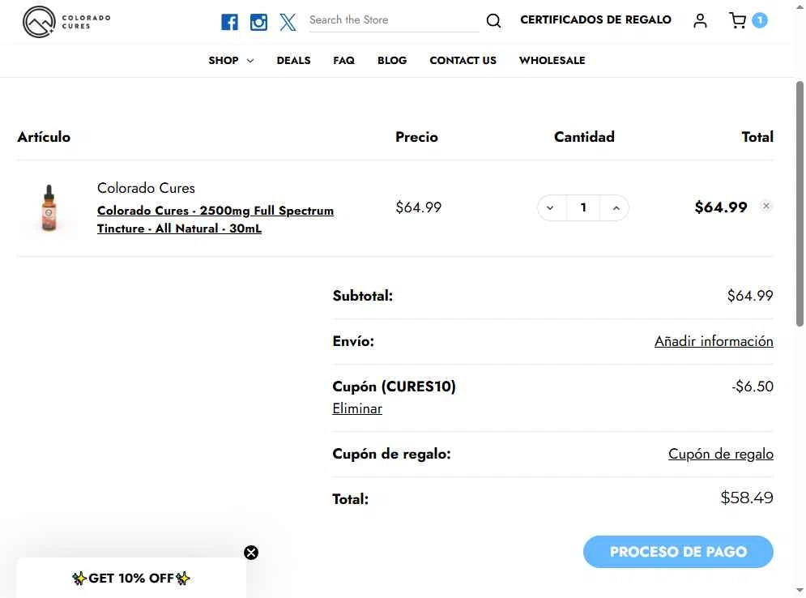Screen dimensions: 806x598
Task: Remove the tincture item from cart
Action: [766, 206]
